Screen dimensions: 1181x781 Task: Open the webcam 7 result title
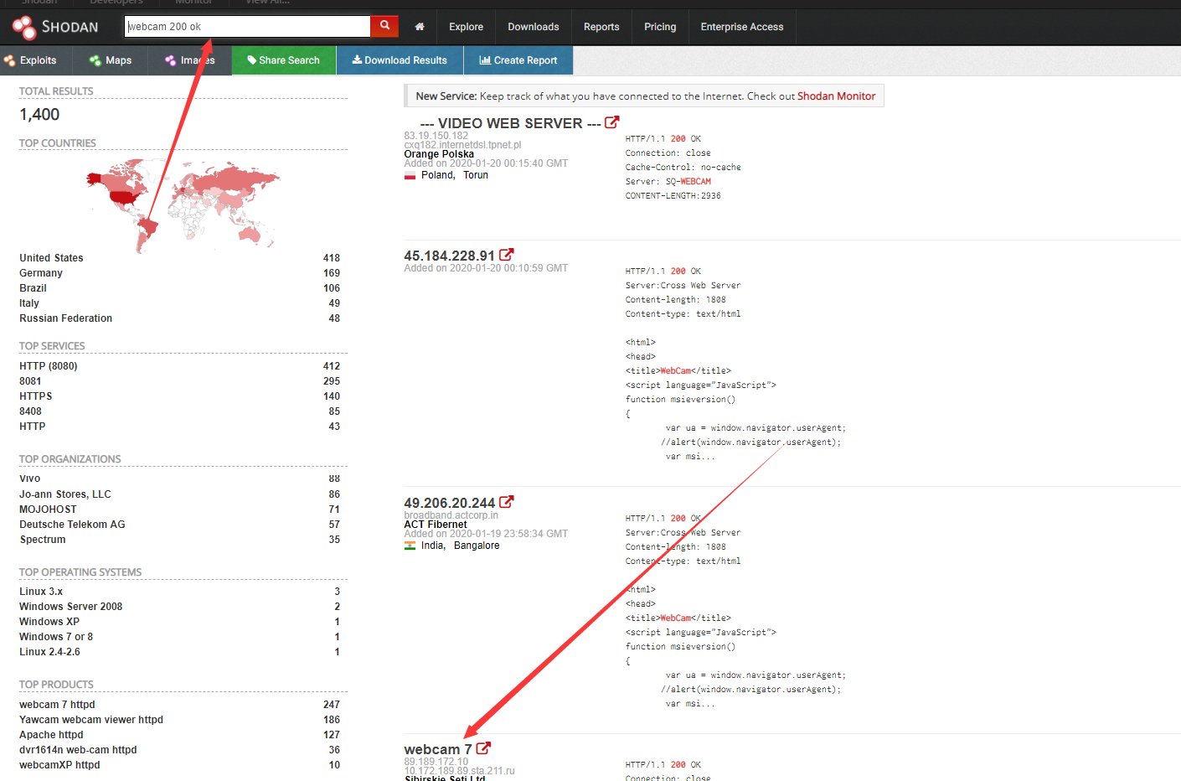click(x=438, y=749)
